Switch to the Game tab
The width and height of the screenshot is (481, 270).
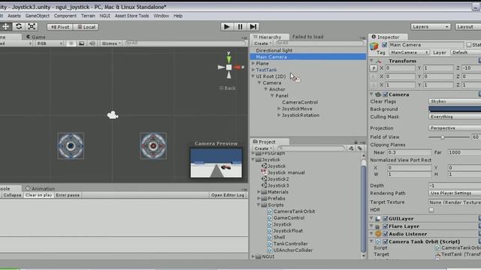tap(35, 37)
